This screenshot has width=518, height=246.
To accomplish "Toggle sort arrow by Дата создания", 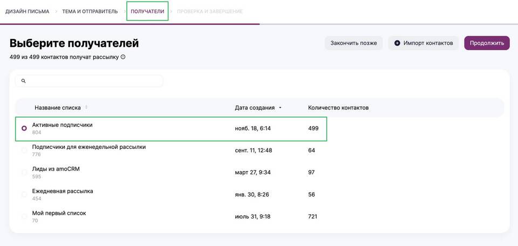I will coord(280,108).
